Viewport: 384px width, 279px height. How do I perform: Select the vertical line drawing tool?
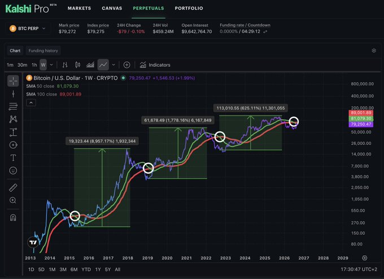13,94
